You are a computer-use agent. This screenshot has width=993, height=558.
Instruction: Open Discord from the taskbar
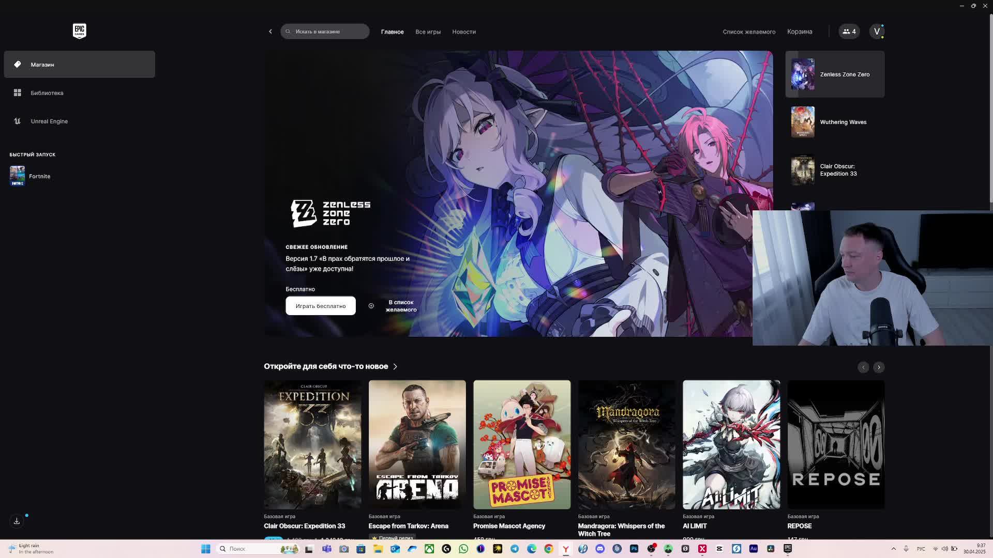600,549
